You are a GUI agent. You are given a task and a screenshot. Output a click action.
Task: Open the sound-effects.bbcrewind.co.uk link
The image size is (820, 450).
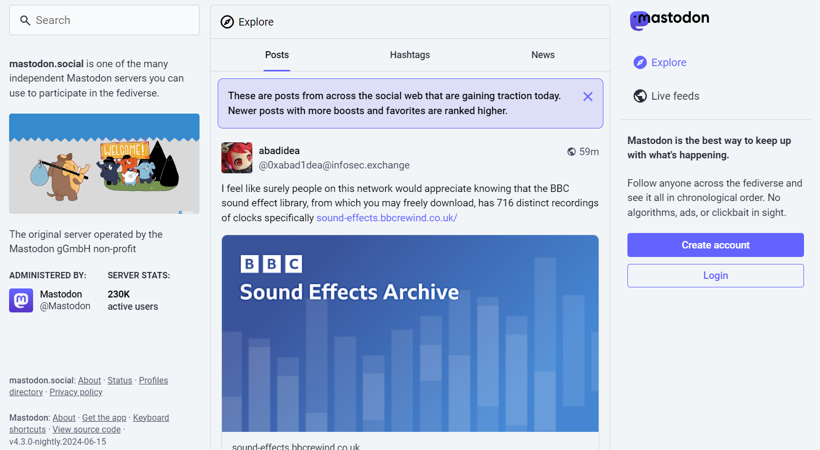[x=387, y=218]
